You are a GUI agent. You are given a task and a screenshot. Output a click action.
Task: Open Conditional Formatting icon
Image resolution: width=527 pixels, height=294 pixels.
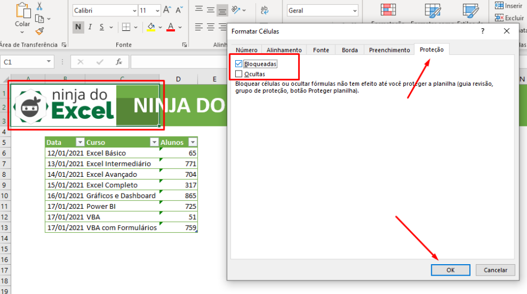(x=388, y=10)
